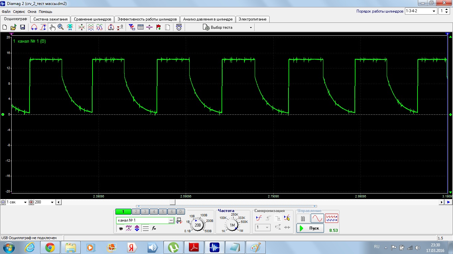Click the horizontal time scrollbar thumb
The image size is (453, 254).
click(x=172, y=202)
